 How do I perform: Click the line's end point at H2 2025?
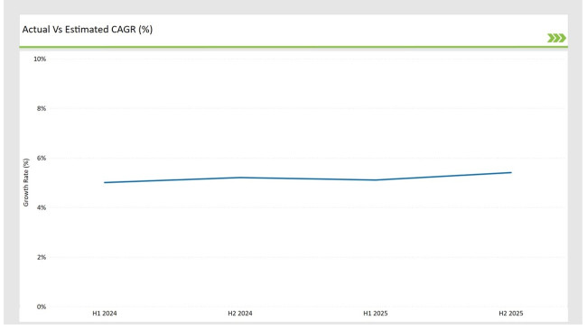[x=510, y=173]
